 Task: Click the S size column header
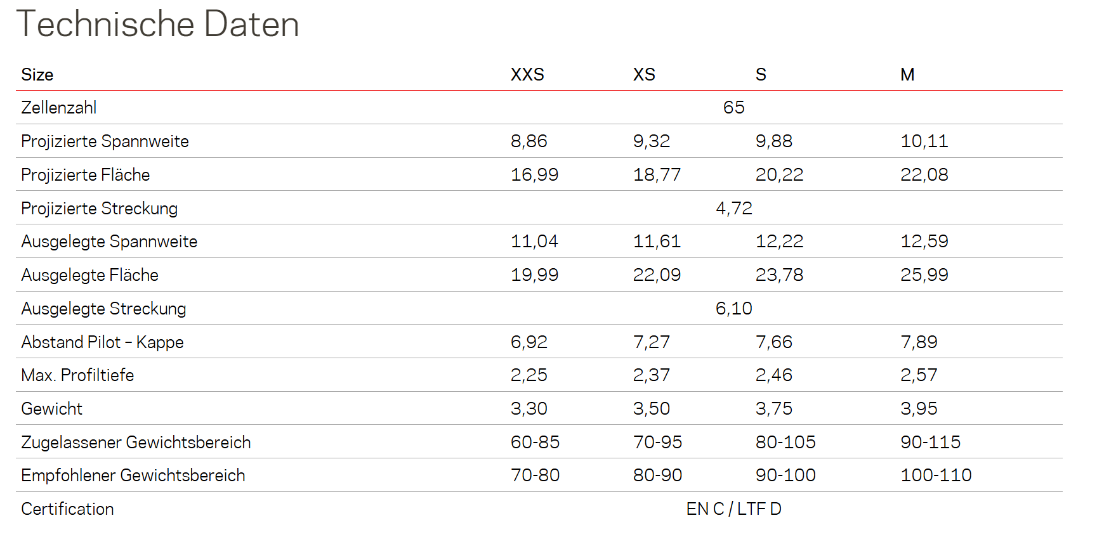[761, 75]
